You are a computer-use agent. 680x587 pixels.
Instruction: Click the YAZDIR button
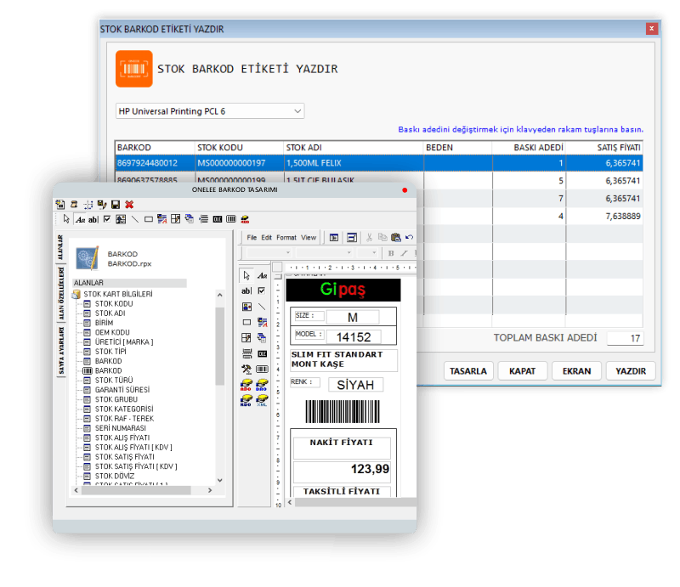(x=631, y=371)
